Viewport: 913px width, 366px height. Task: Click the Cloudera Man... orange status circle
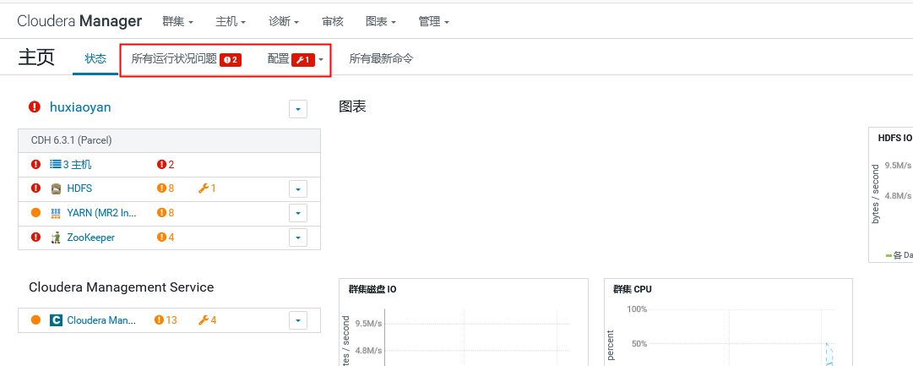click(36, 320)
